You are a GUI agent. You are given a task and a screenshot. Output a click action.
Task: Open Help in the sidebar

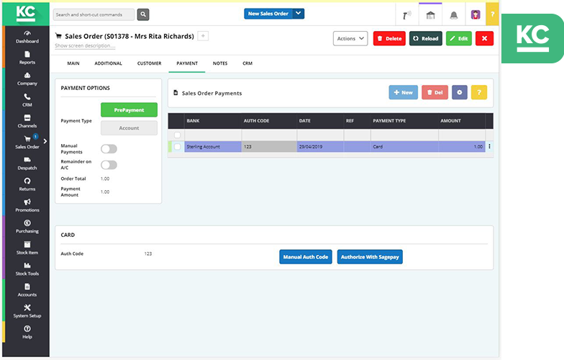(x=27, y=333)
